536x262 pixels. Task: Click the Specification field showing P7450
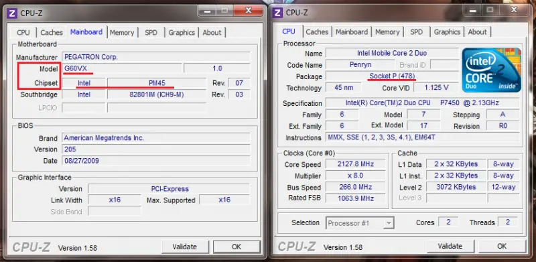tap(422, 103)
